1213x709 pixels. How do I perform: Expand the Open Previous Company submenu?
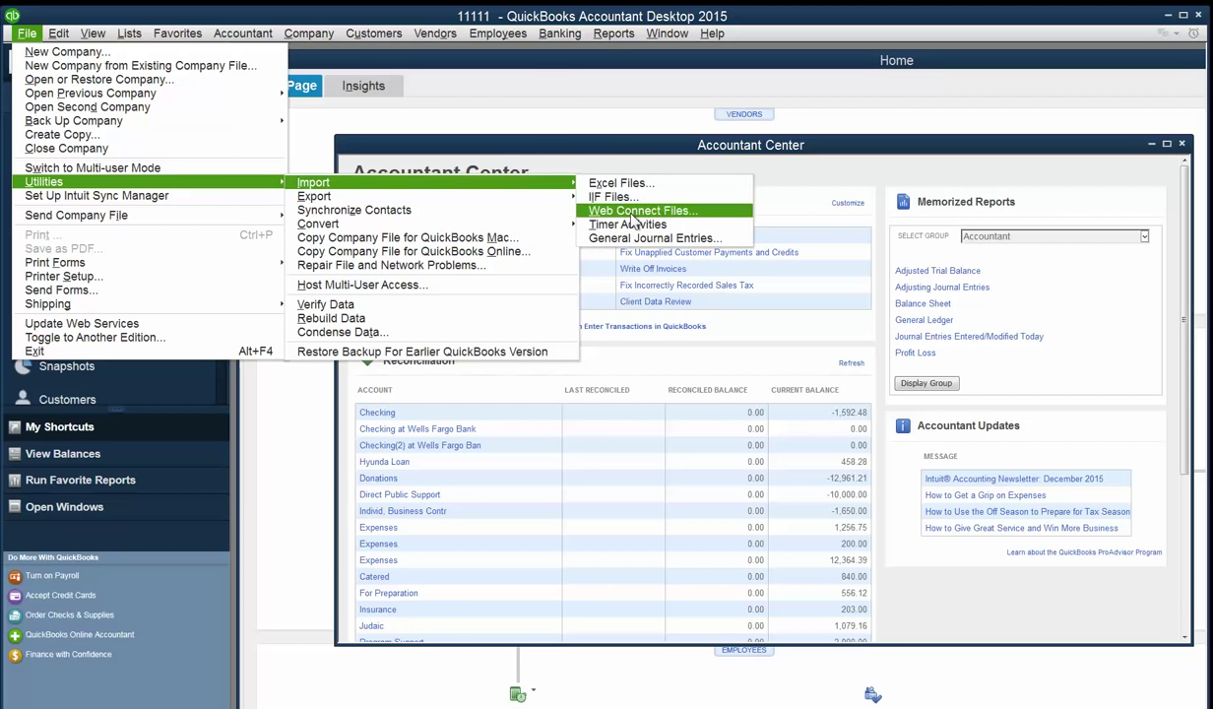(x=282, y=94)
